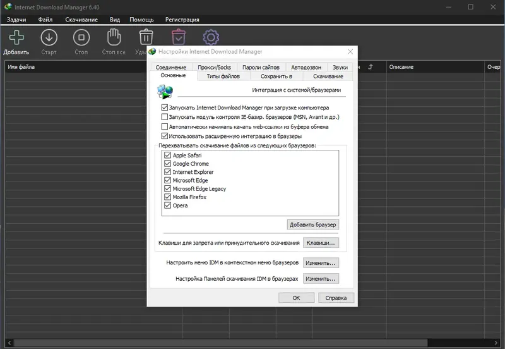The image size is (505, 349).
Task: Confirm settings with the OK button
Action: pos(296,298)
